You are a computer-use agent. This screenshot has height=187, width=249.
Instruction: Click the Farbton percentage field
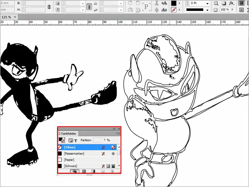pyautogui.click(x=98, y=140)
